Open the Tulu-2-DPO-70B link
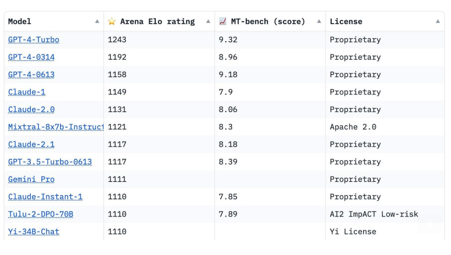The image size is (451, 255). coord(40,214)
